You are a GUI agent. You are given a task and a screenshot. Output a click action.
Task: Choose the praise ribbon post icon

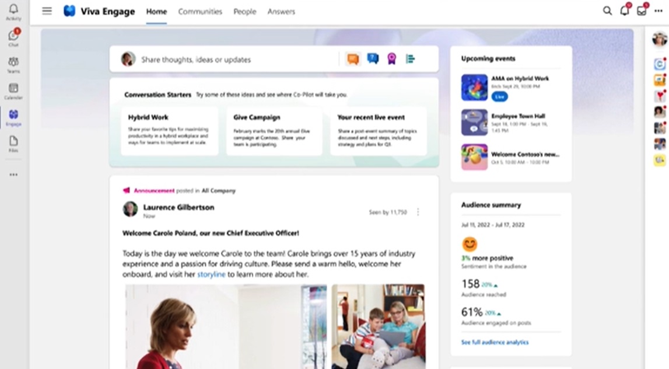tap(392, 58)
